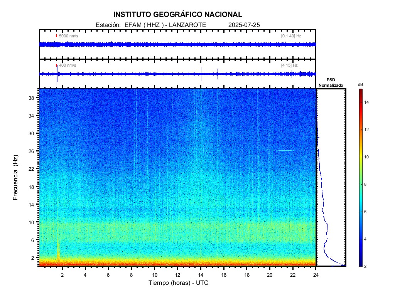The width and height of the screenshot is (395, 296).
Task: Click frequency axis tick label 10 on the spectrogram's left axis
Action: coord(31,222)
